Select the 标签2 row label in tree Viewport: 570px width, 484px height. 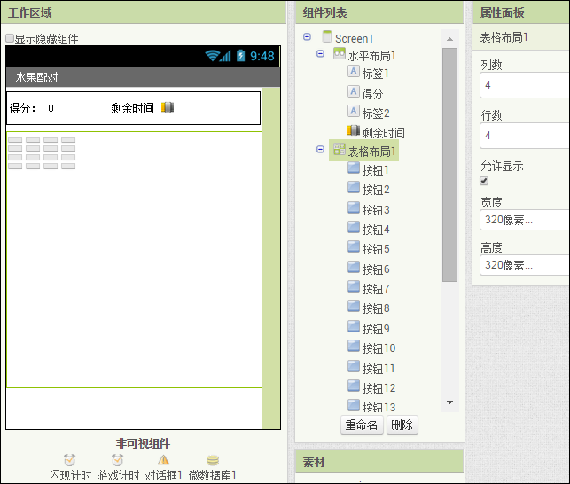[376, 113]
